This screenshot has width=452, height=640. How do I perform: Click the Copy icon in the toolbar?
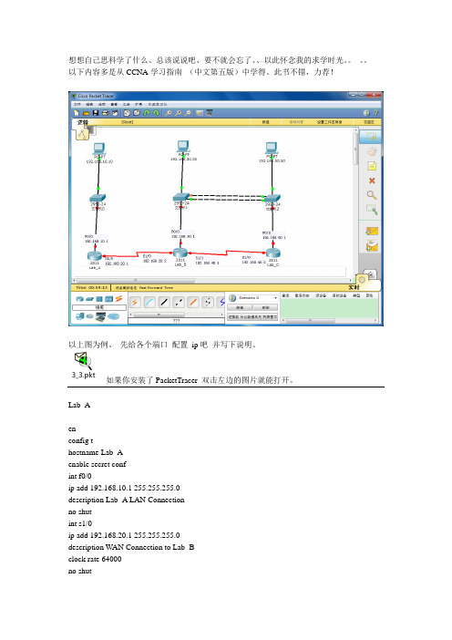click(127, 113)
